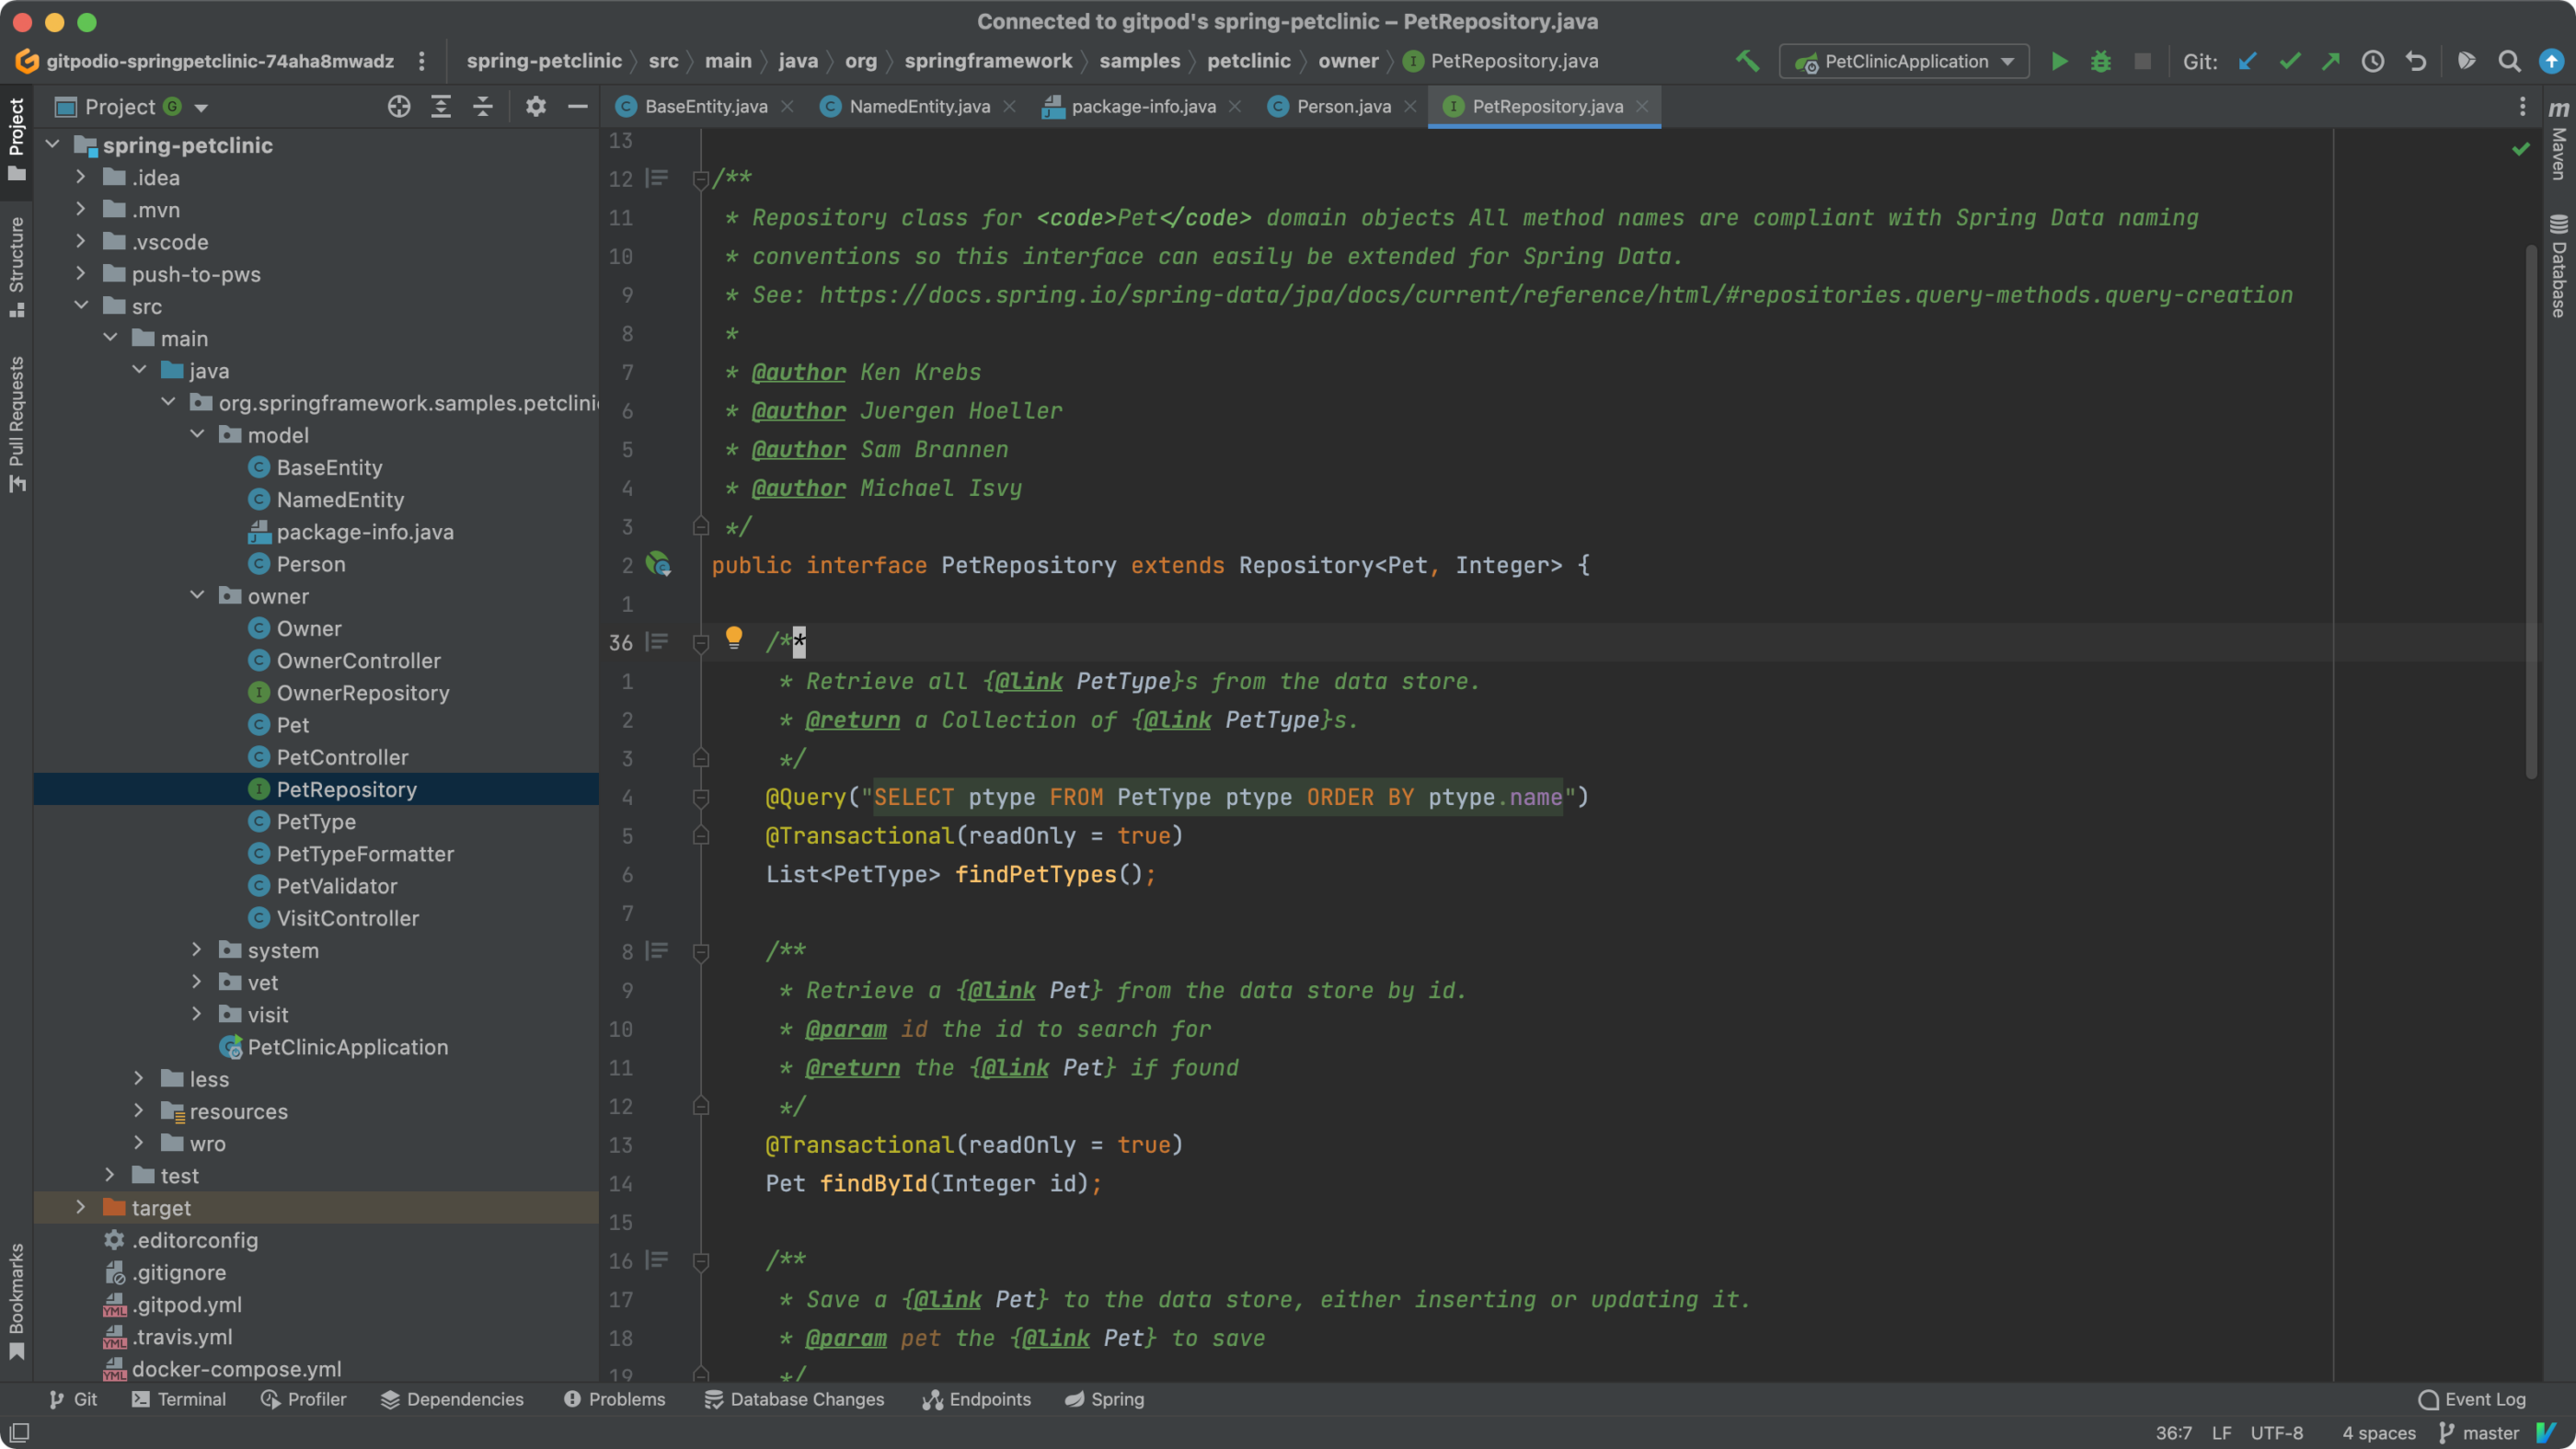Open the Event Log
The width and height of the screenshot is (2576, 1449).
pyautogui.click(x=2472, y=1399)
